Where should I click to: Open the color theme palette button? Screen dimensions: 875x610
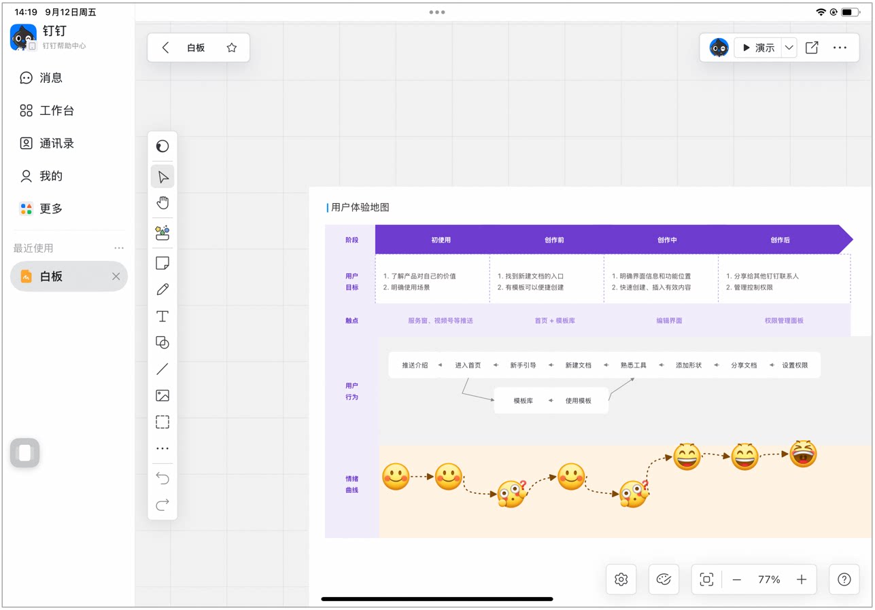click(x=664, y=579)
